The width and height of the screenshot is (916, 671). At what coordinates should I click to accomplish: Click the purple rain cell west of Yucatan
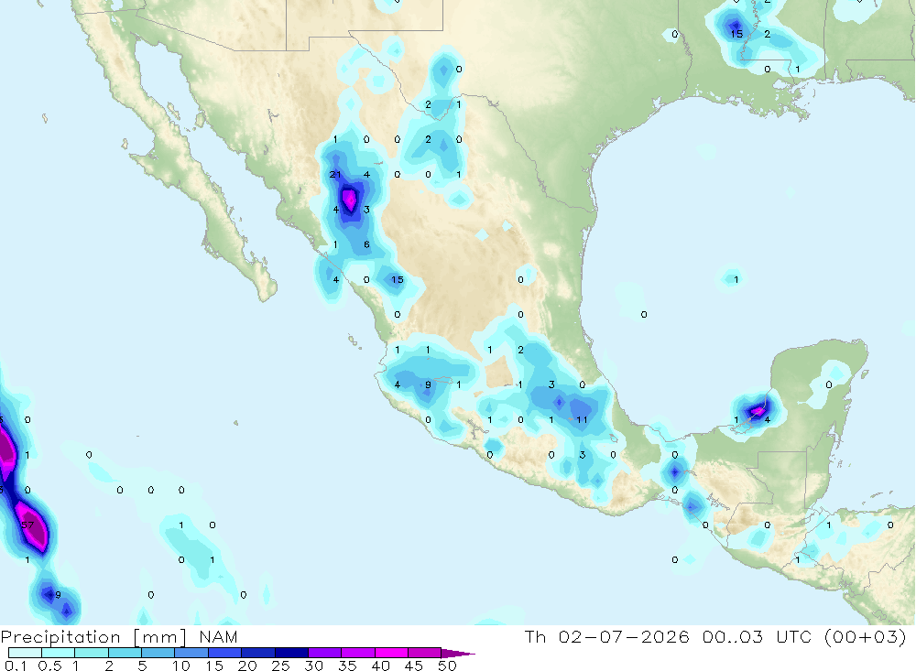coord(758,410)
